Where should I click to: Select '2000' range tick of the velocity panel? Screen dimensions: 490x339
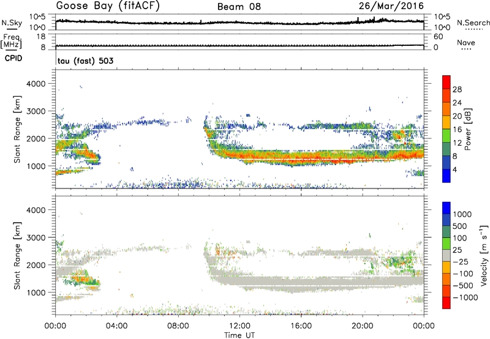click(36, 265)
